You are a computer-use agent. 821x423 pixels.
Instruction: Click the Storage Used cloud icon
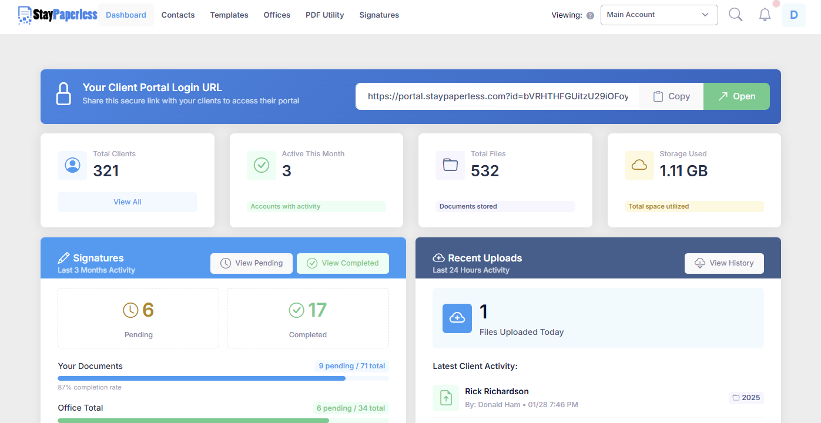(639, 166)
